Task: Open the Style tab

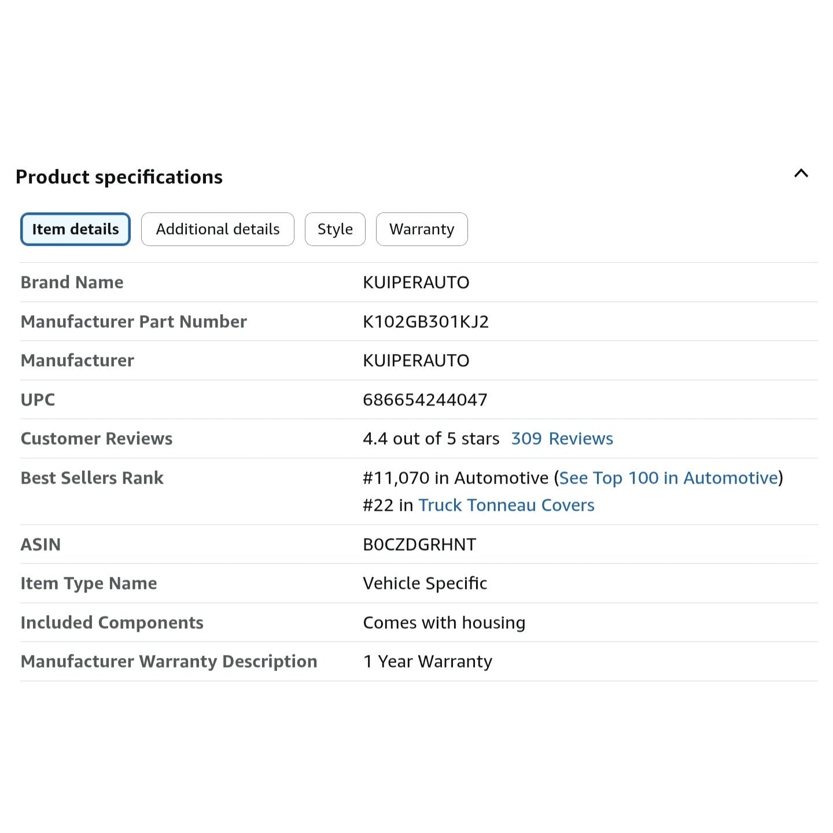Action: [x=335, y=229]
